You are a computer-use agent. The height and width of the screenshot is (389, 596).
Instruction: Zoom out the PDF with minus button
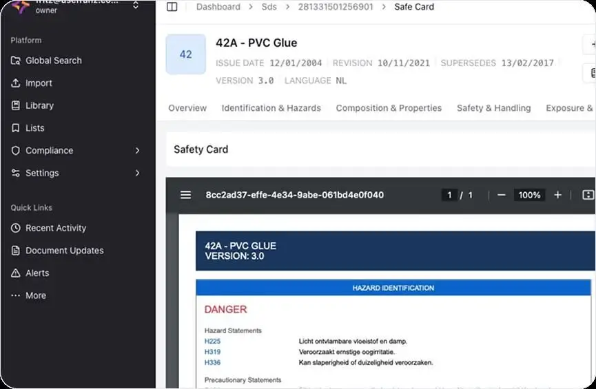pyautogui.click(x=501, y=195)
